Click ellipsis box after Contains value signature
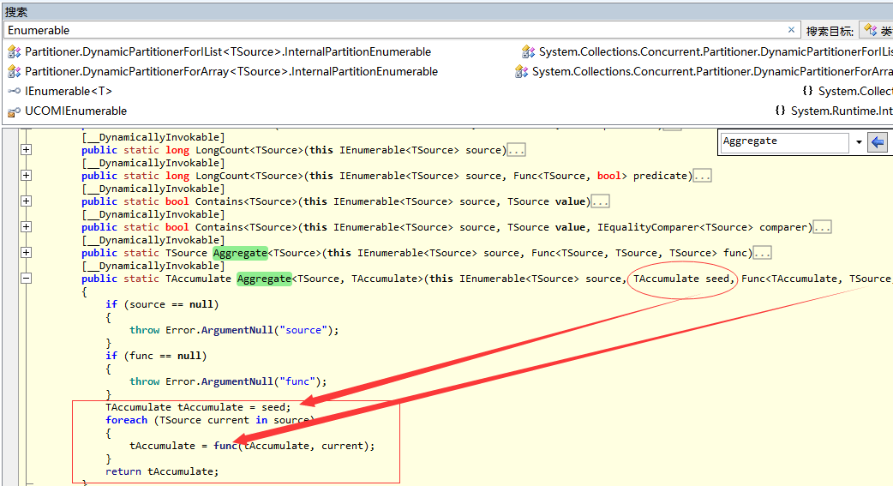The height and width of the screenshot is (486, 893). click(x=600, y=201)
